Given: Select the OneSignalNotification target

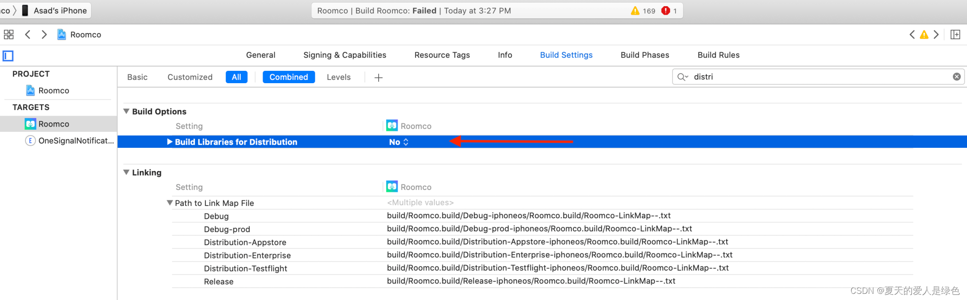Looking at the screenshot, I should (x=69, y=141).
